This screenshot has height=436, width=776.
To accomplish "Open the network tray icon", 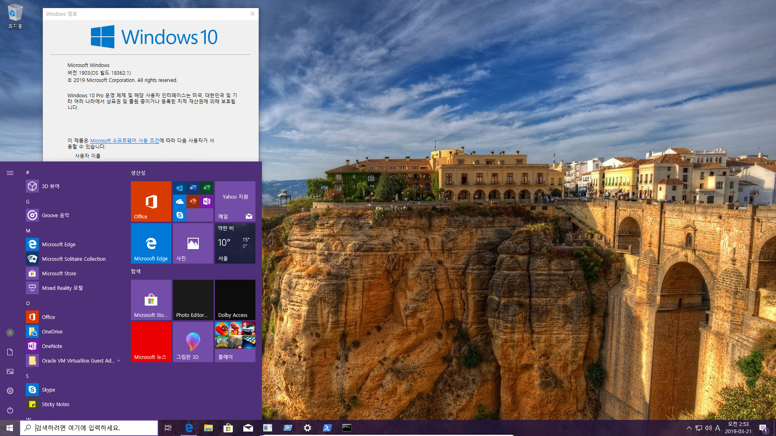I will click(x=699, y=428).
